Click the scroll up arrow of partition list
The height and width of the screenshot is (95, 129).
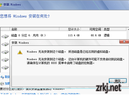(x=128, y=29)
